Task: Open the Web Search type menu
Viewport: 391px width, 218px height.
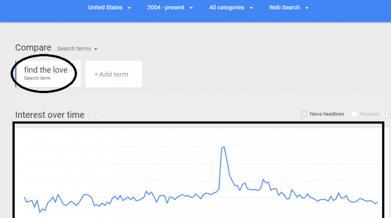Action: (x=288, y=8)
